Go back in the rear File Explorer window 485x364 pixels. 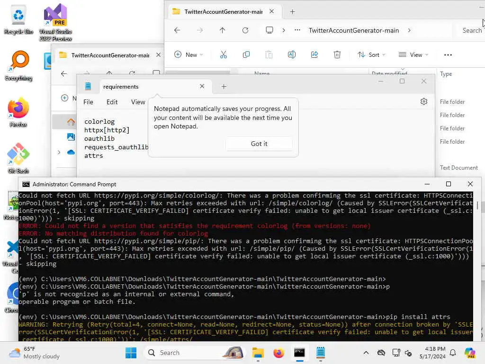pos(64,73)
